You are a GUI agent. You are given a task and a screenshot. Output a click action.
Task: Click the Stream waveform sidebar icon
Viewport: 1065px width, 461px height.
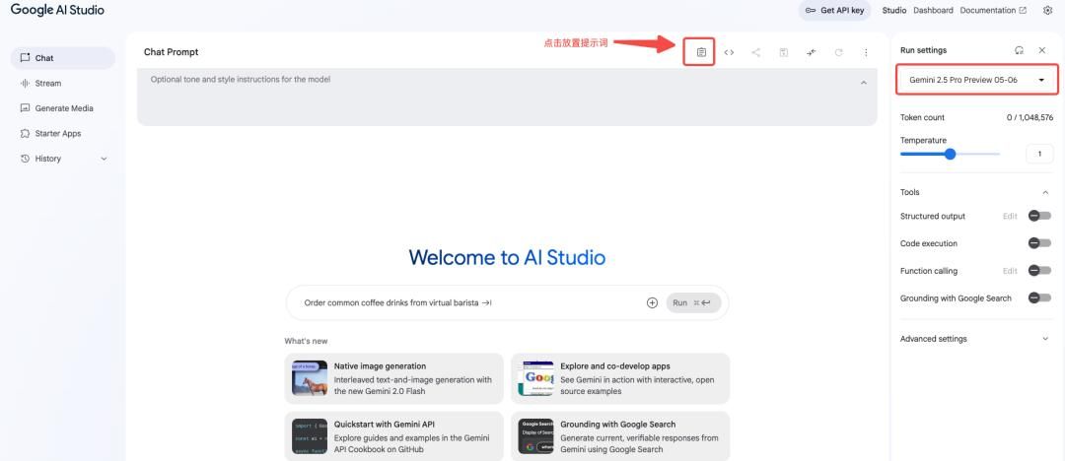coord(25,83)
